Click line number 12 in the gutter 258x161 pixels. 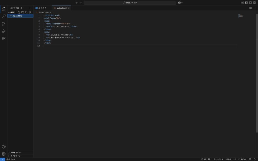click(39, 46)
